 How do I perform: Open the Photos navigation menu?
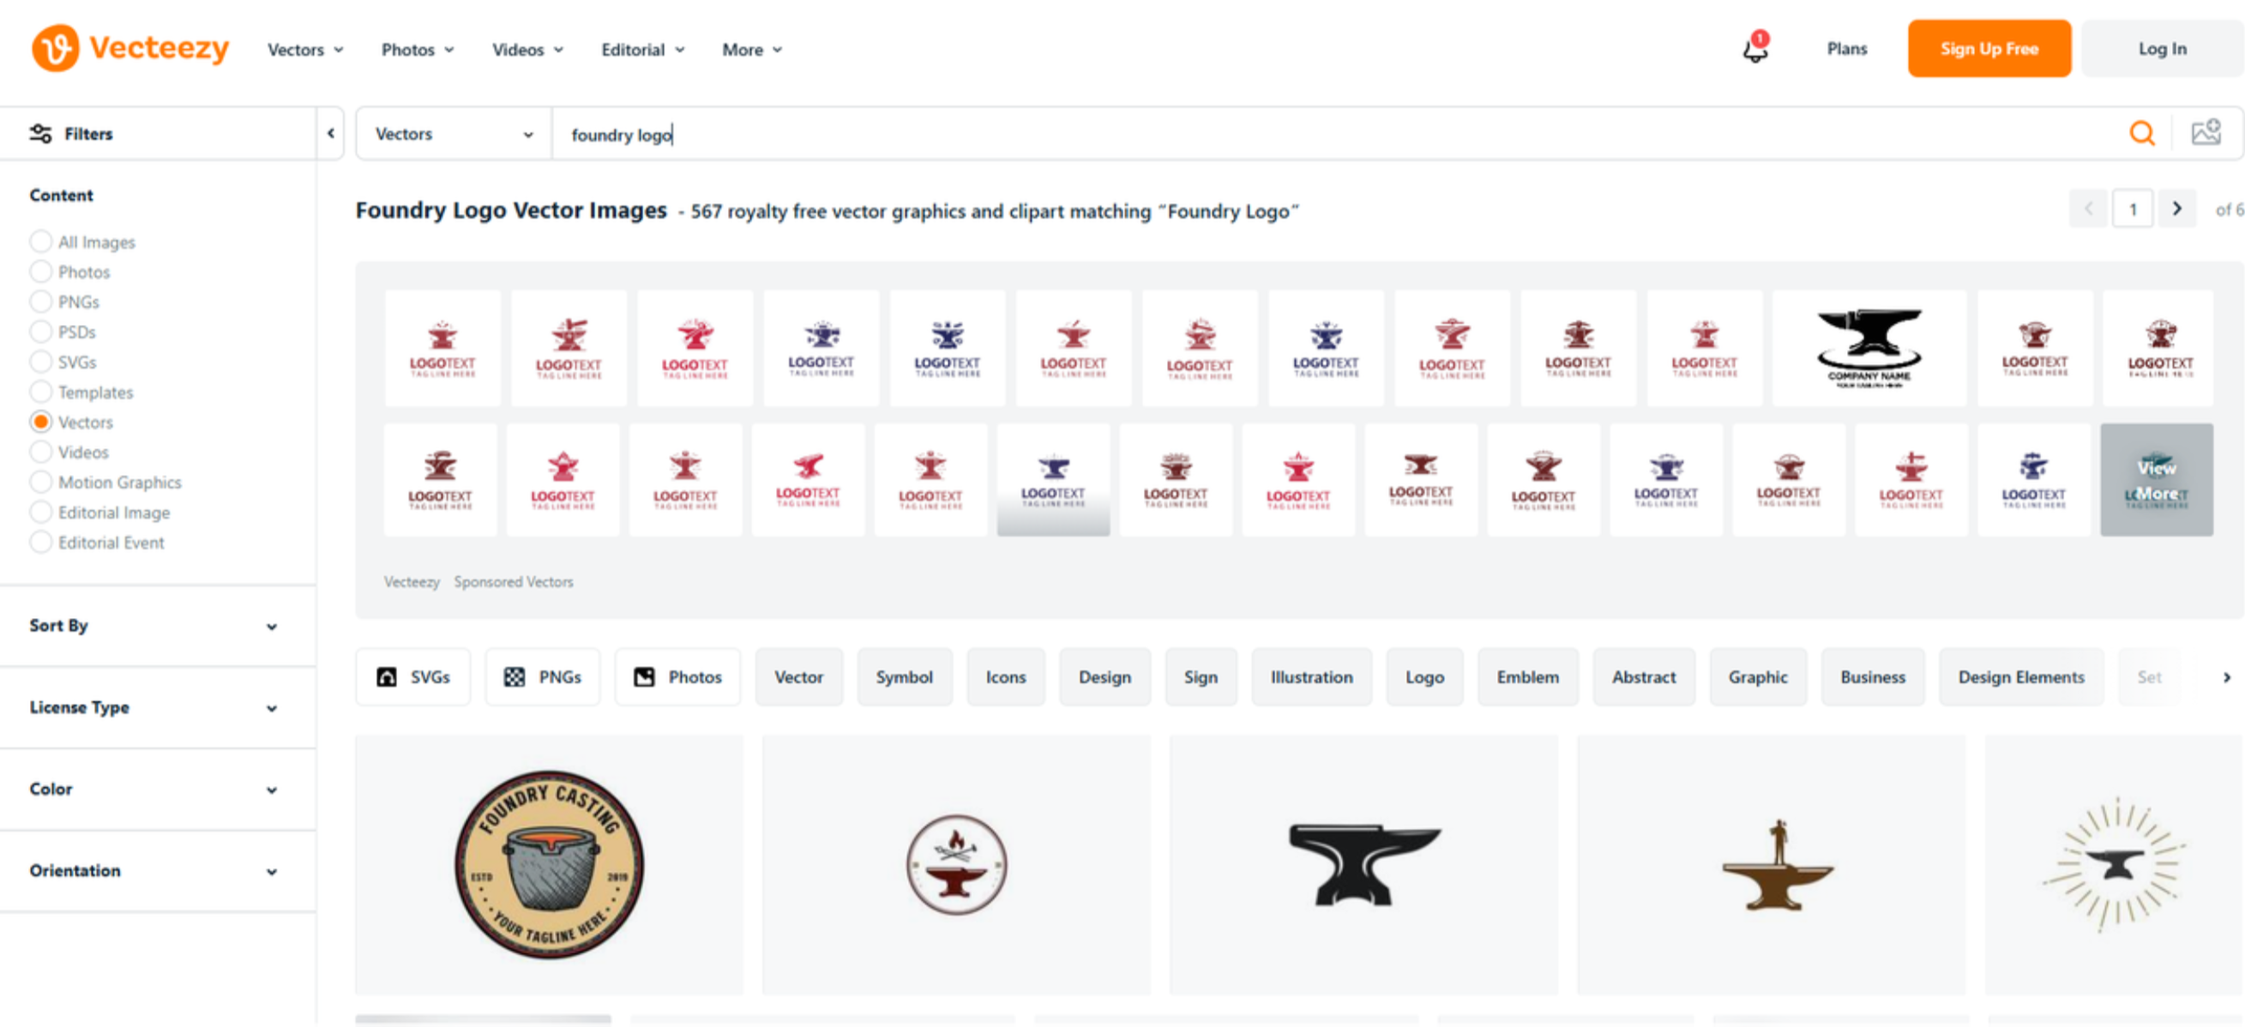click(418, 50)
